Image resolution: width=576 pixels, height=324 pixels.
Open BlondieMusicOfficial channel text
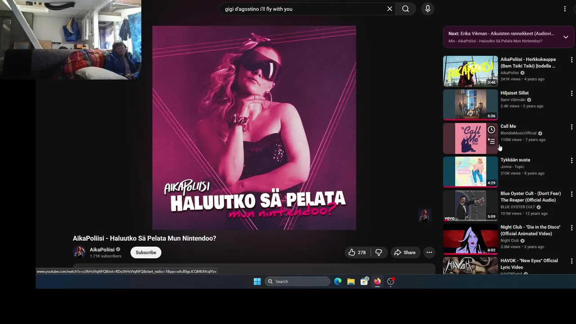[x=518, y=133]
